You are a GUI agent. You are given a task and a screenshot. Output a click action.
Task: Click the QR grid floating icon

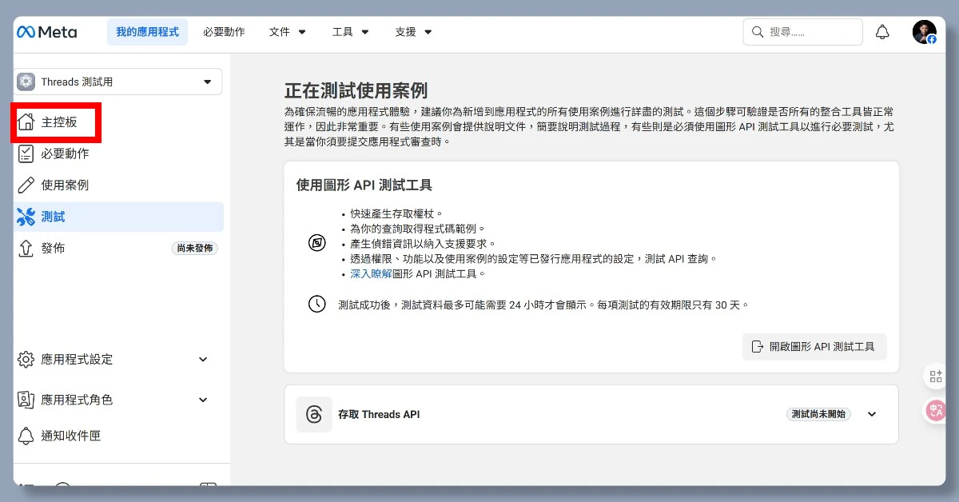coord(936,376)
